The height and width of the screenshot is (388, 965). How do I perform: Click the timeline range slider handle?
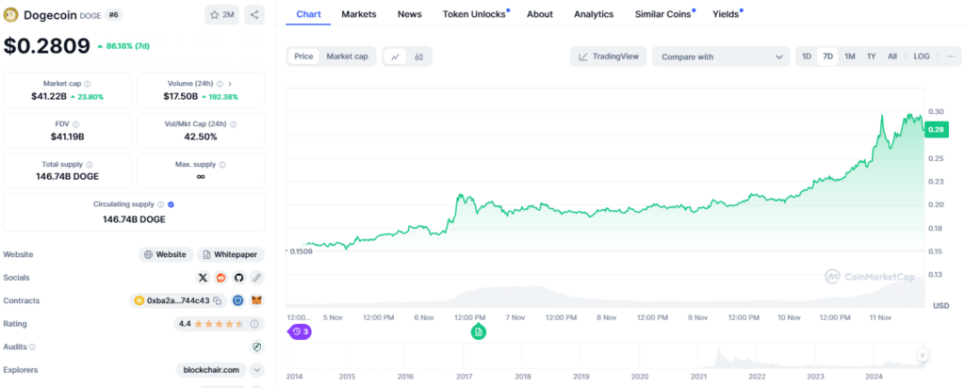(x=922, y=355)
